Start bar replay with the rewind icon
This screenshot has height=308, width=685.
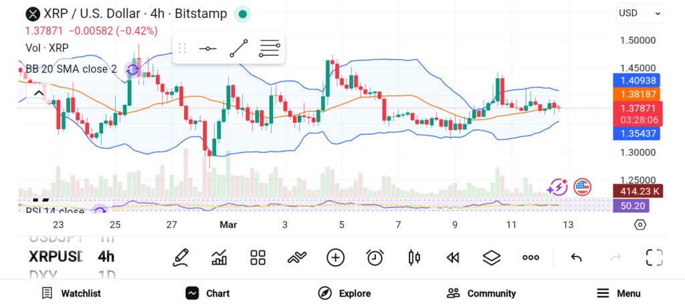pyautogui.click(x=453, y=257)
